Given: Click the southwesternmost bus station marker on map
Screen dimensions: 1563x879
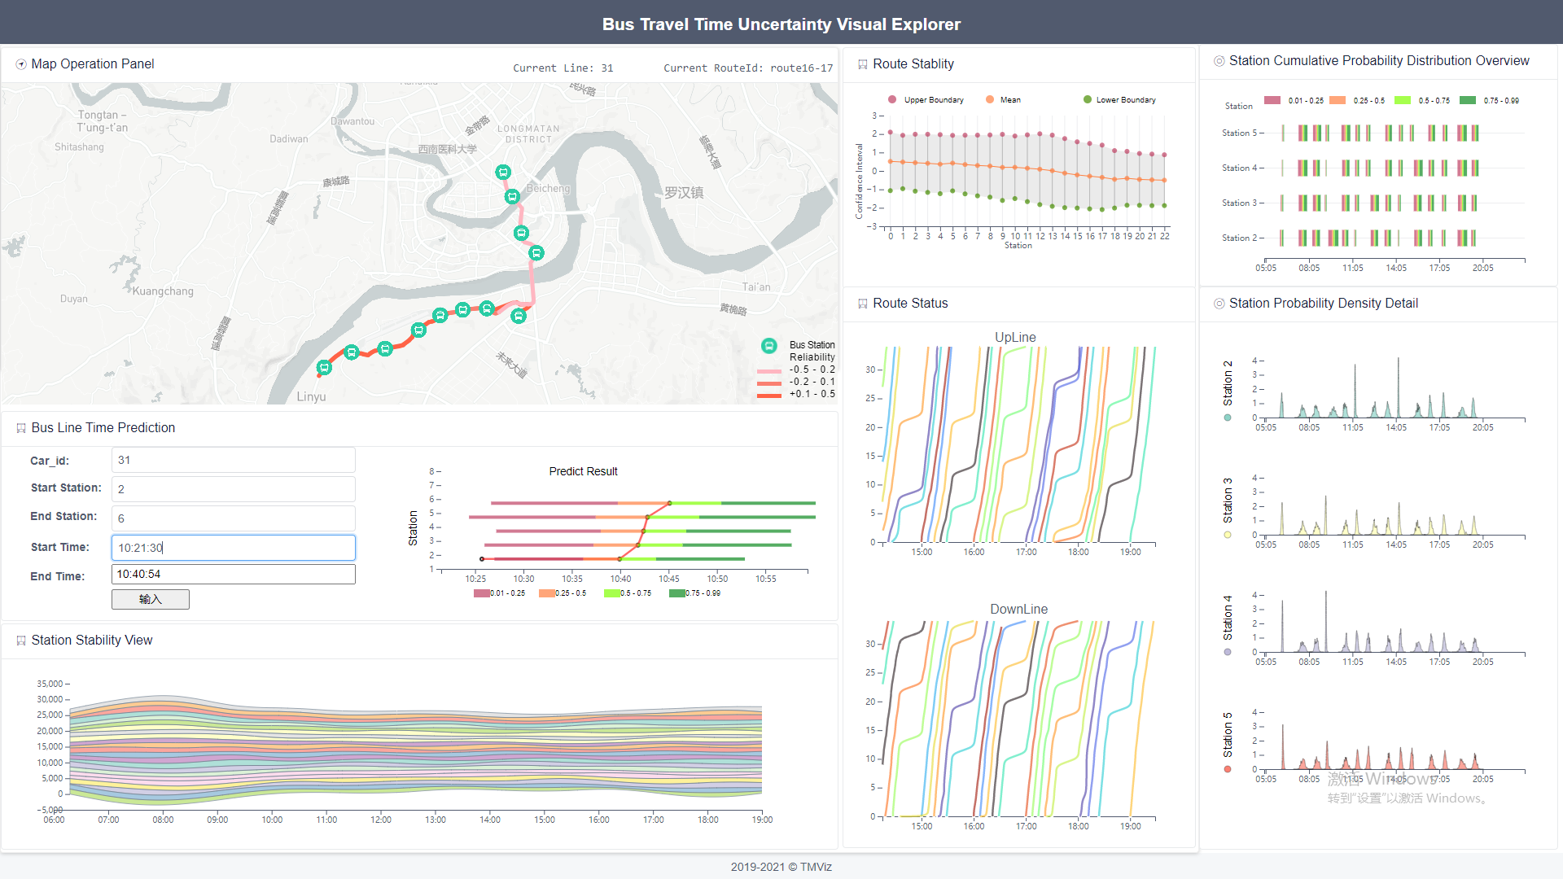Looking at the screenshot, I should (x=324, y=368).
